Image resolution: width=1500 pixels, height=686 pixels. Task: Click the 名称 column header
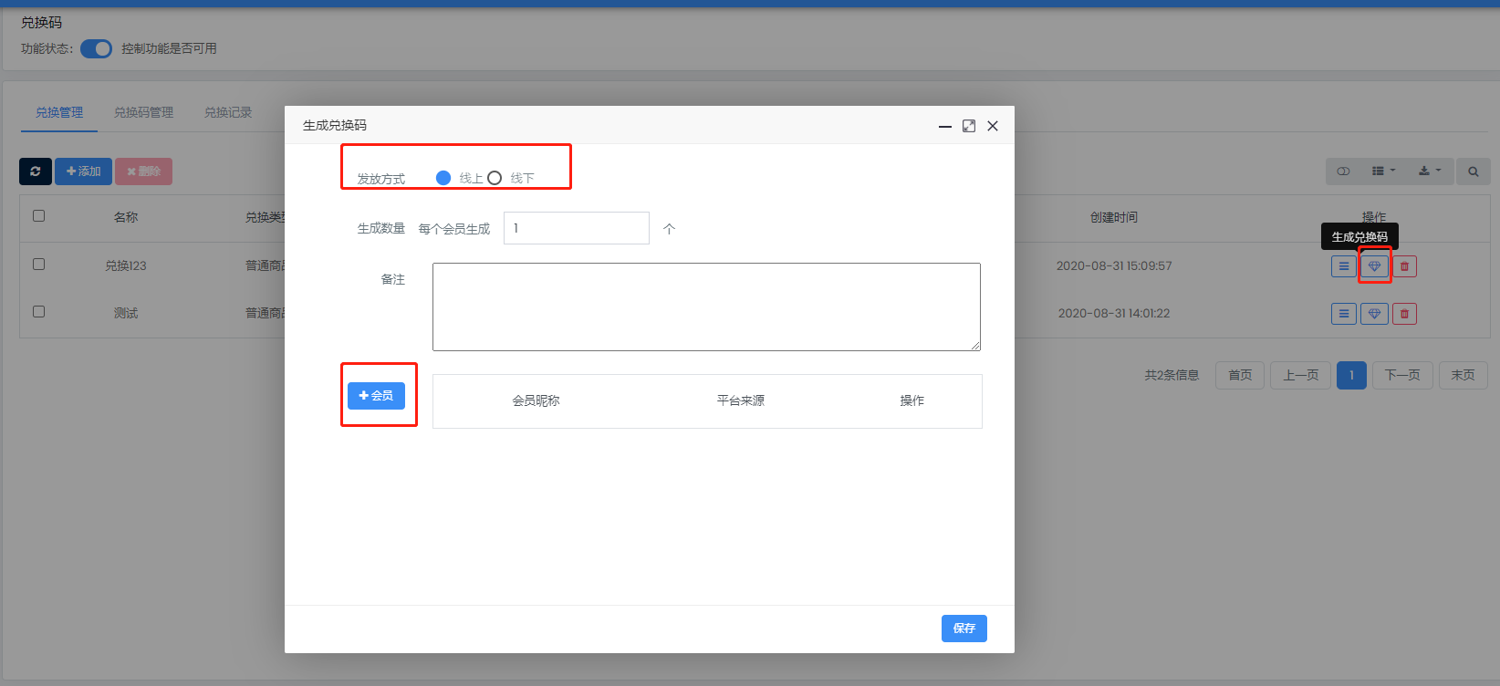[x=126, y=217]
